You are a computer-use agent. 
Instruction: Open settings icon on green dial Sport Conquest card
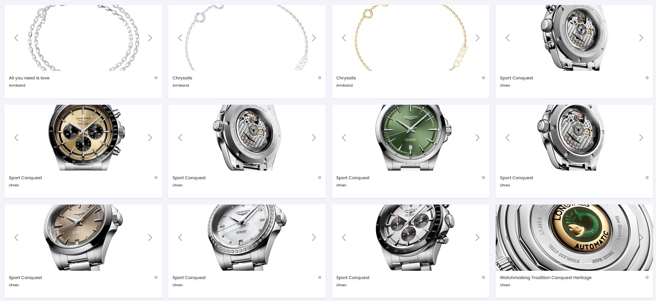coord(483,178)
